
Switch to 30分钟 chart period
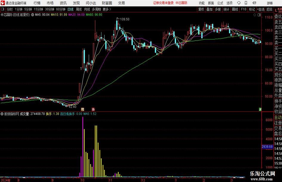tap(50, 9)
